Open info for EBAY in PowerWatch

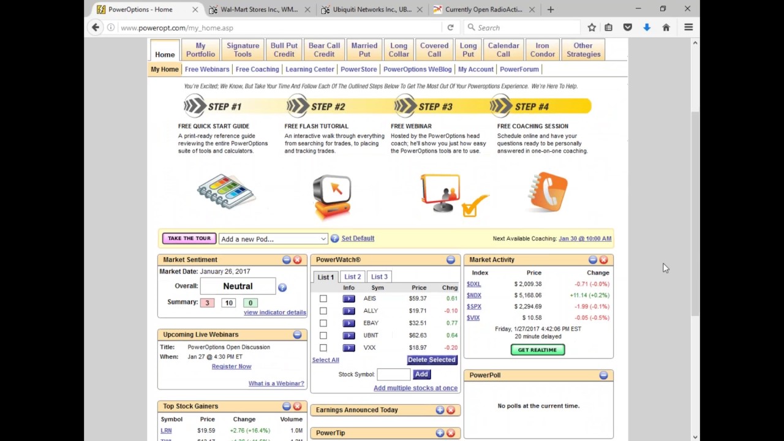point(349,323)
